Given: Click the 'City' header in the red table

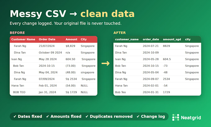Looking at the screenshot, I should 83,39.
